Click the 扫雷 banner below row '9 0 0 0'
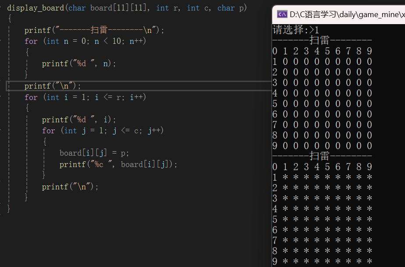This screenshot has height=267, width=405. 322,156
